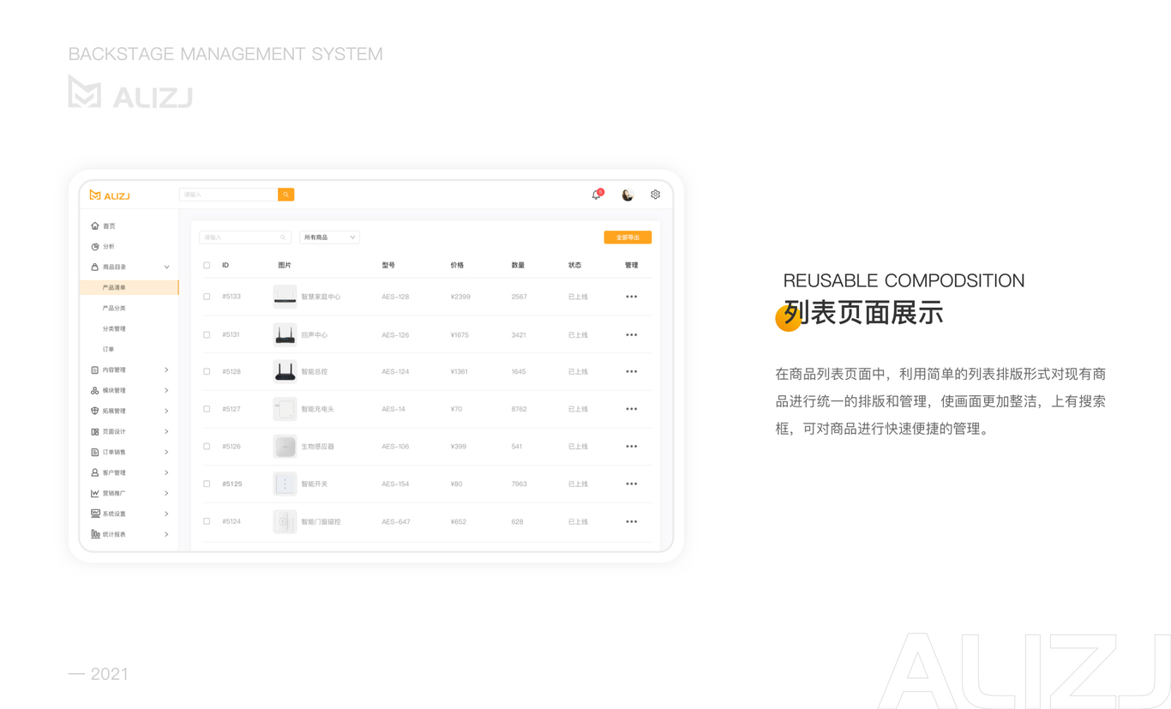Select the 模块管理 modules icon
Screen dimensions: 1171x709
(95, 390)
